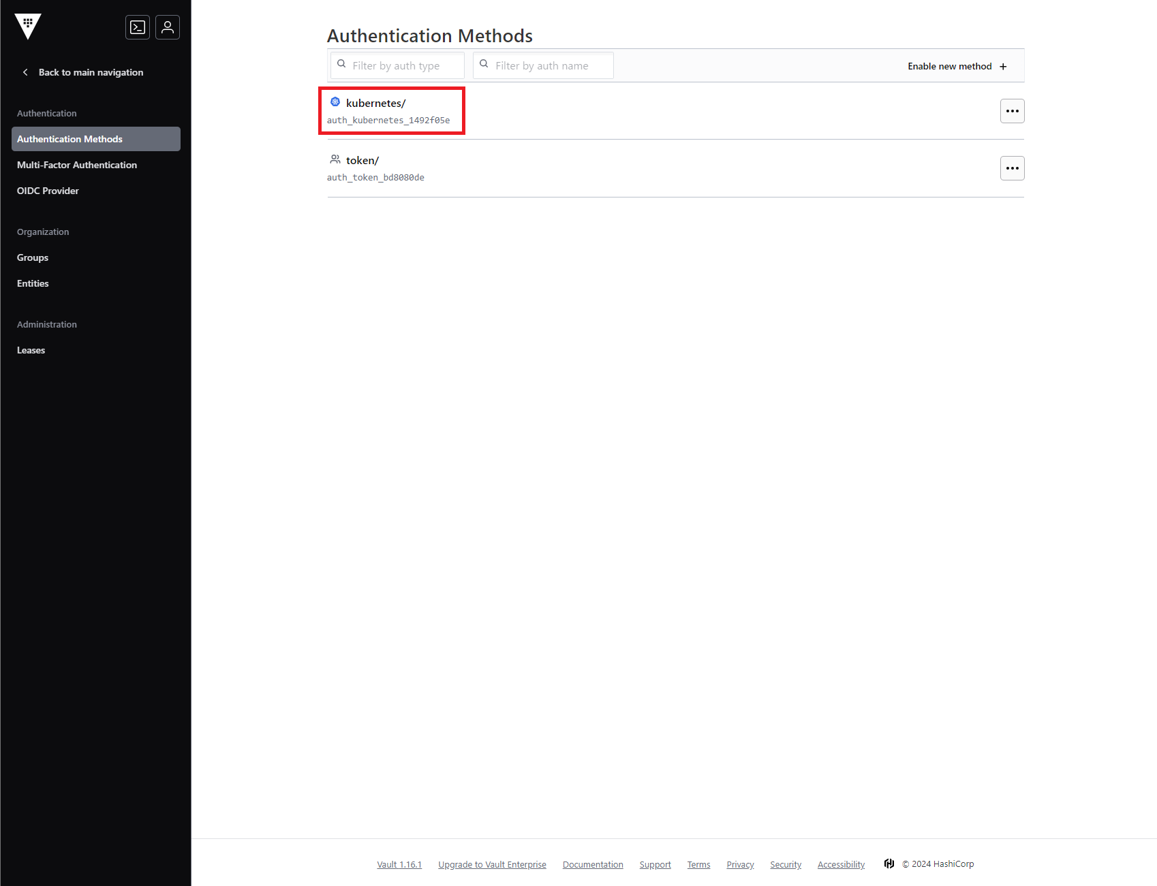Open the Privacy footer link
The width and height of the screenshot is (1157, 886).
pos(740,864)
